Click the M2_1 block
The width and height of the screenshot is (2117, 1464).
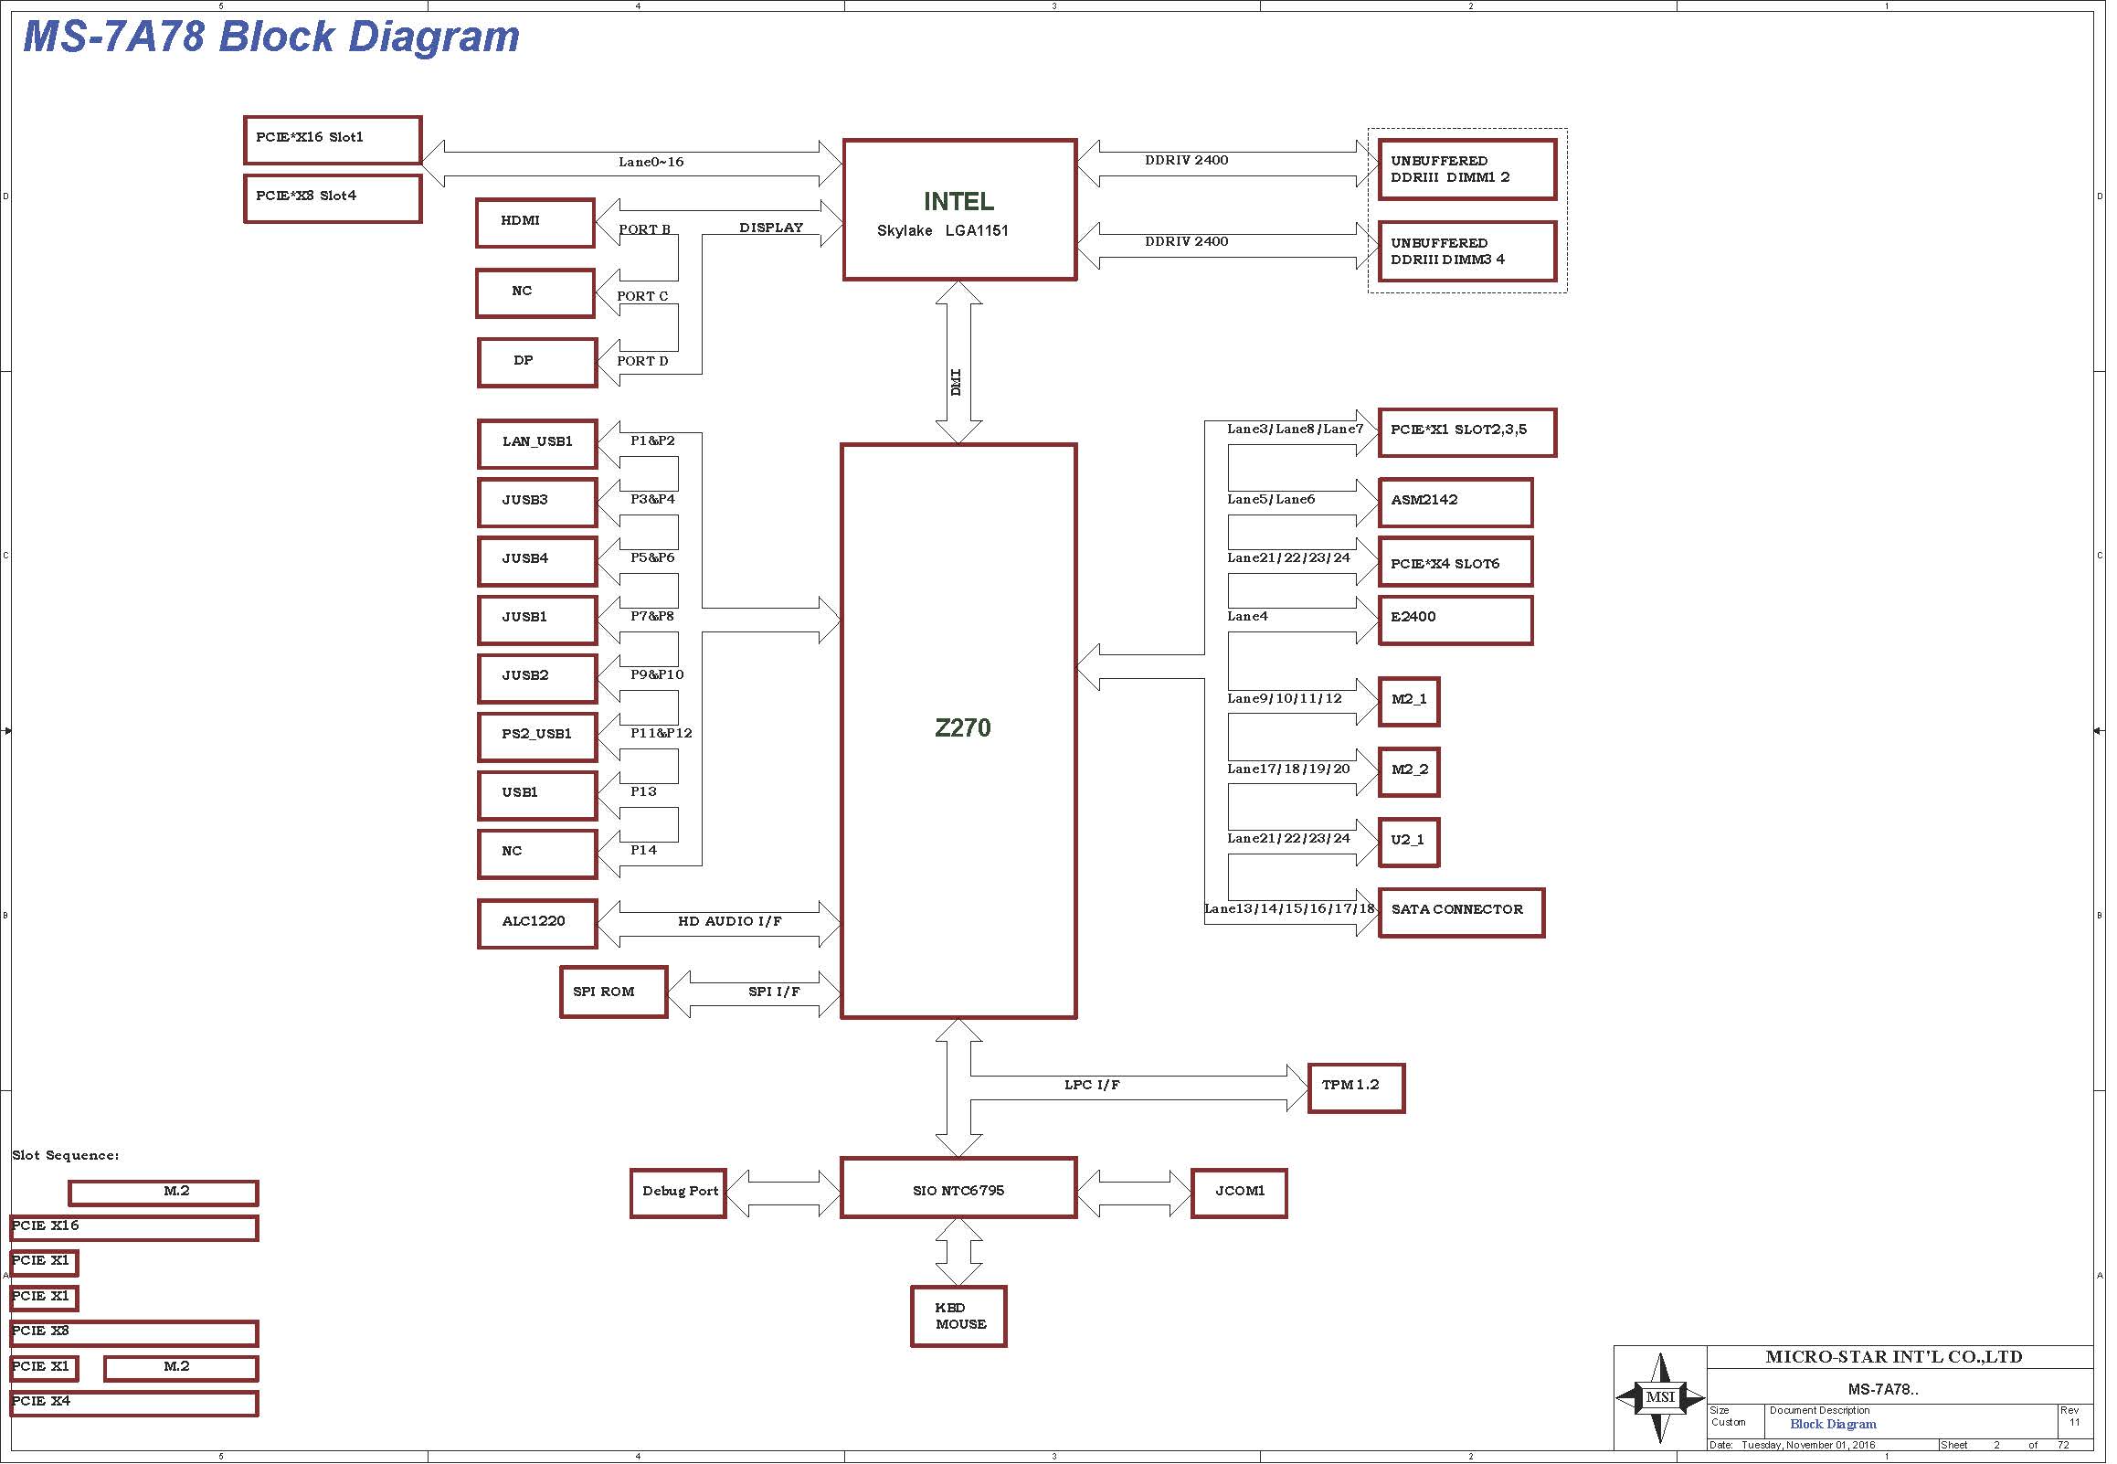[1410, 702]
